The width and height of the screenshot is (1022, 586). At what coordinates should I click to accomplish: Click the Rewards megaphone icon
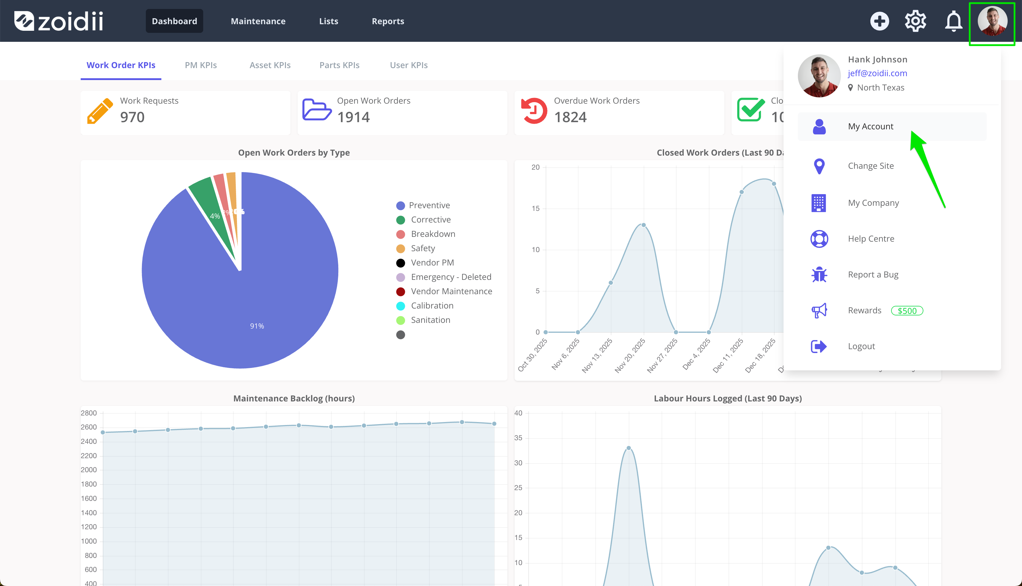819,310
